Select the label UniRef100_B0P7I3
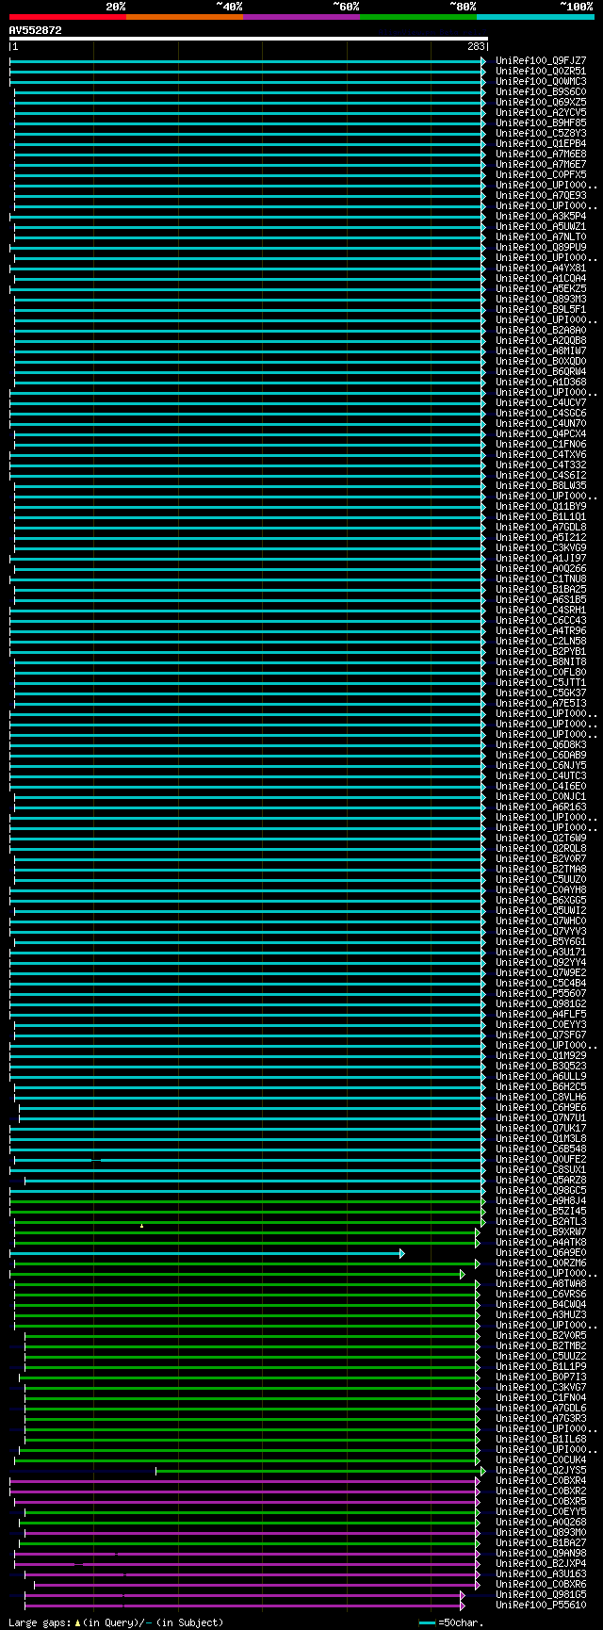Screen dimensions: 603x1630 541,1377
